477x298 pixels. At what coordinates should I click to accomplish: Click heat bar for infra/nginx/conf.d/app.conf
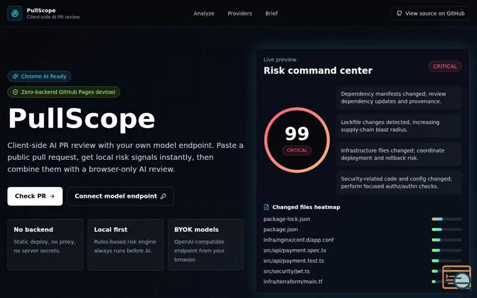tap(447, 240)
